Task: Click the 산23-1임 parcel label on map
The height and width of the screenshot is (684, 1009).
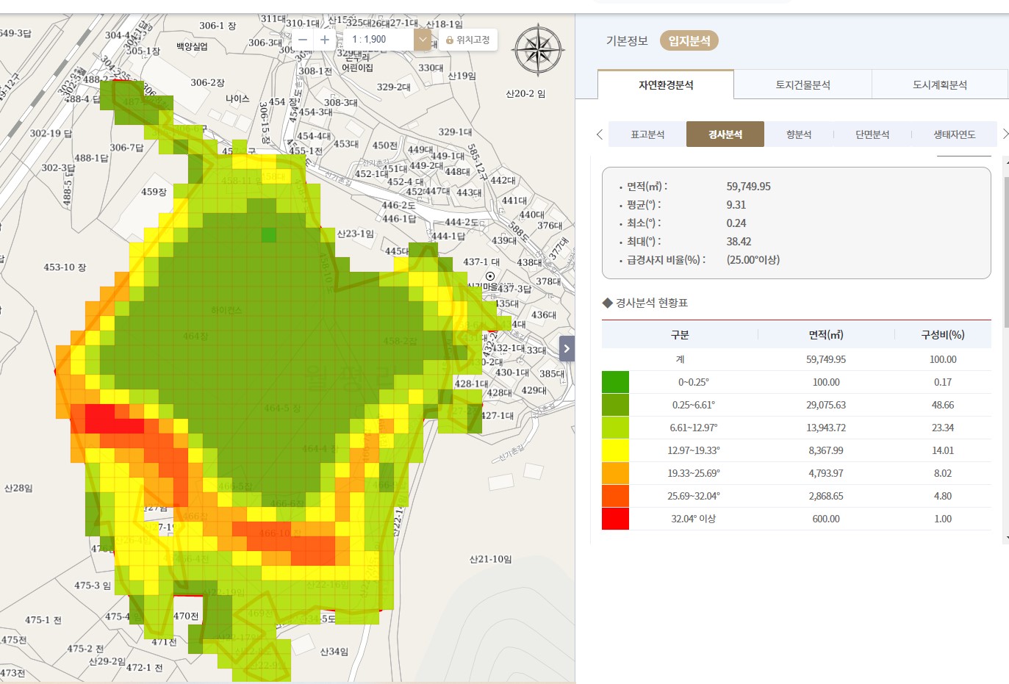Action: [356, 234]
